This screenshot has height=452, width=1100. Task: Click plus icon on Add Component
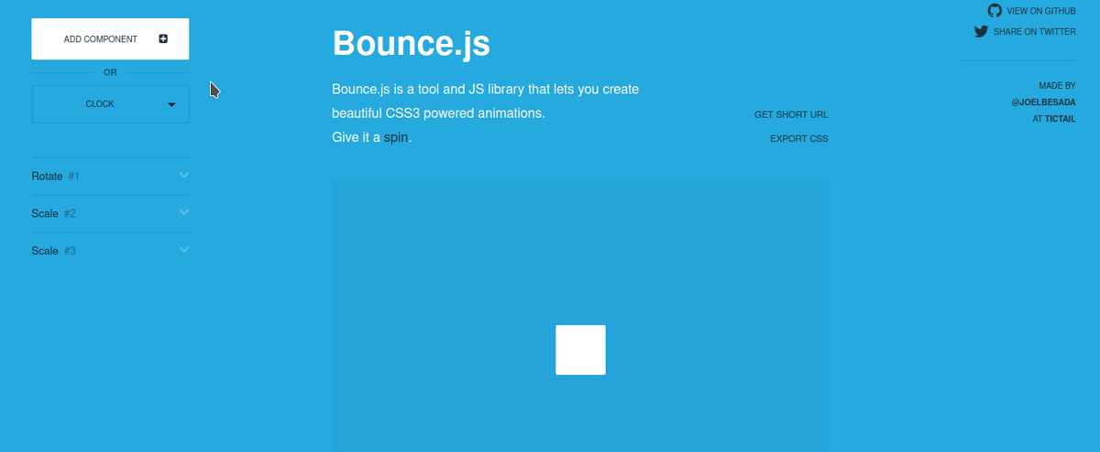click(163, 39)
